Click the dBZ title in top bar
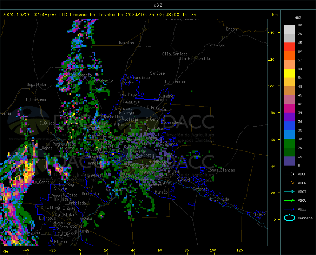316x255 pixels. point(158,5)
